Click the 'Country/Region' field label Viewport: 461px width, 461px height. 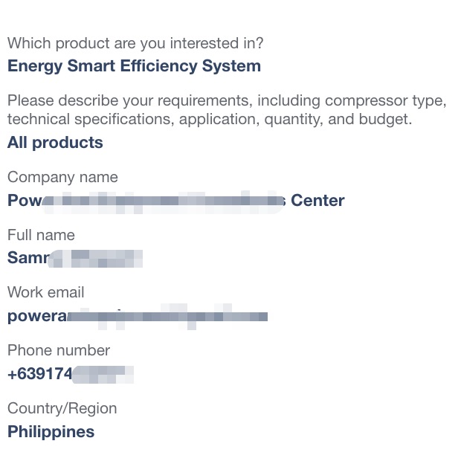coord(62,409)
